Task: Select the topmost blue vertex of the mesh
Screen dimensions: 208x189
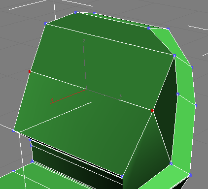Action: 76,12
